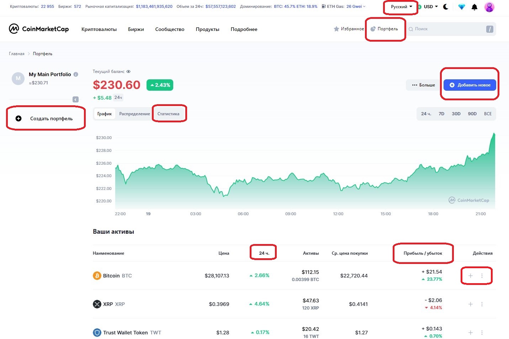Click the Добавить новое button
The width and height of the screenshot is (509, 339).
pyautogui.click(x=470, y=85)
